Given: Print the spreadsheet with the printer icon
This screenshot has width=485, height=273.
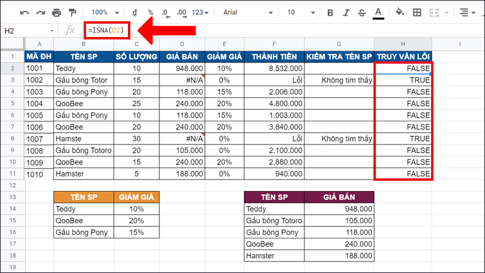Looking at the screenshot, I should click(x=57, y=12).
